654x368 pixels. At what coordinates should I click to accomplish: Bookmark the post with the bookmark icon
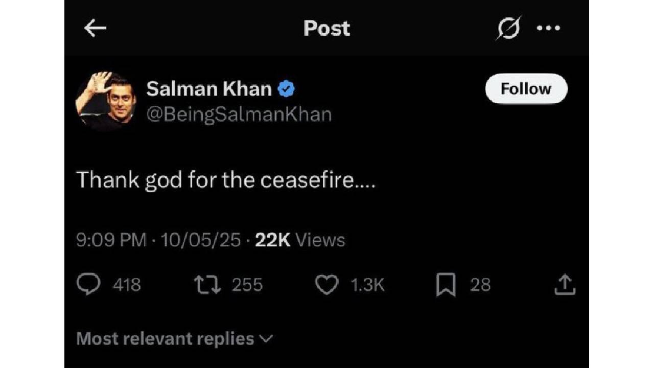tap(446, 285)
